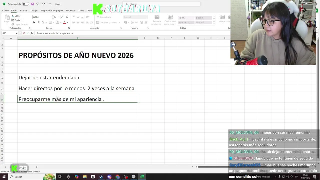The width and height of the screenshot is (320, 180).
Task: Decrease the cell indent
Action: coord(87,22)
